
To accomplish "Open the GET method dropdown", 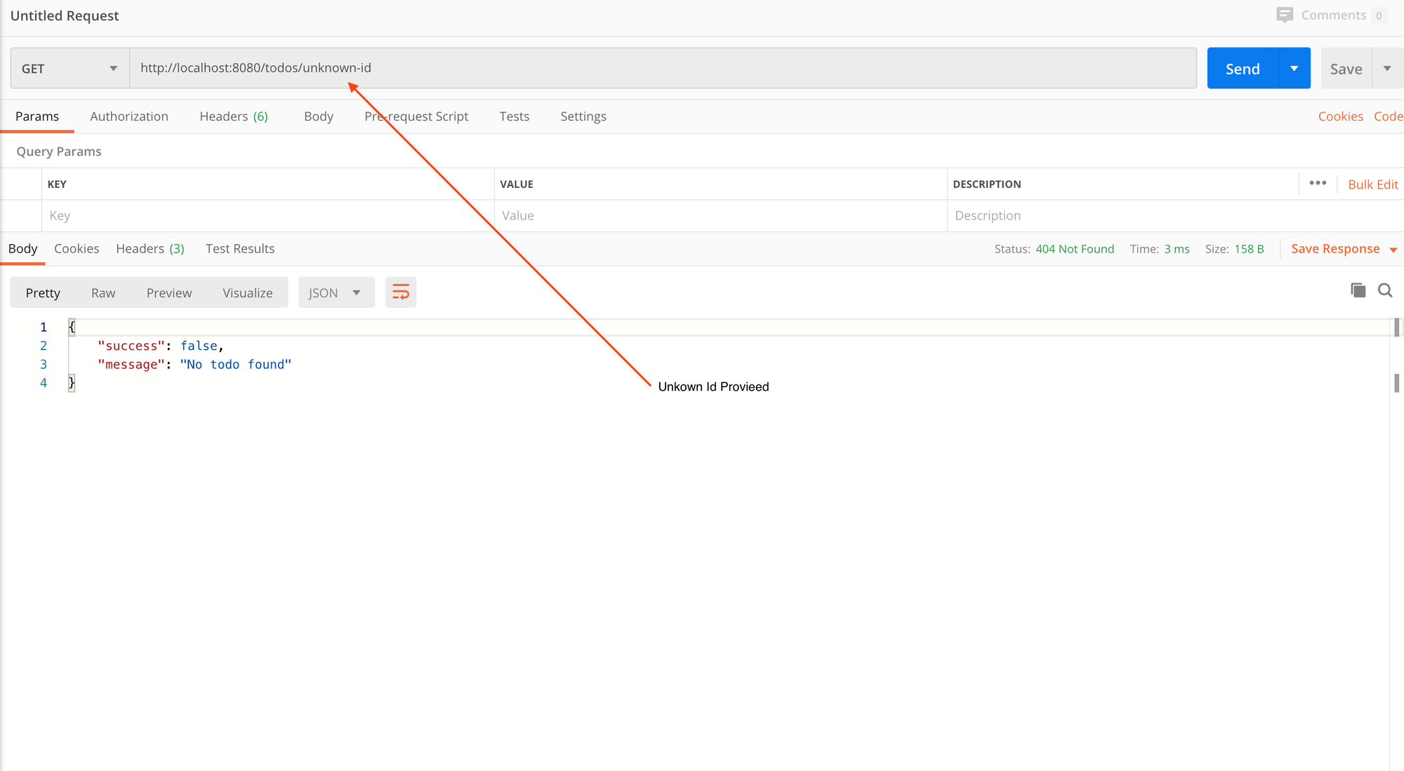I will click(69, 69).
